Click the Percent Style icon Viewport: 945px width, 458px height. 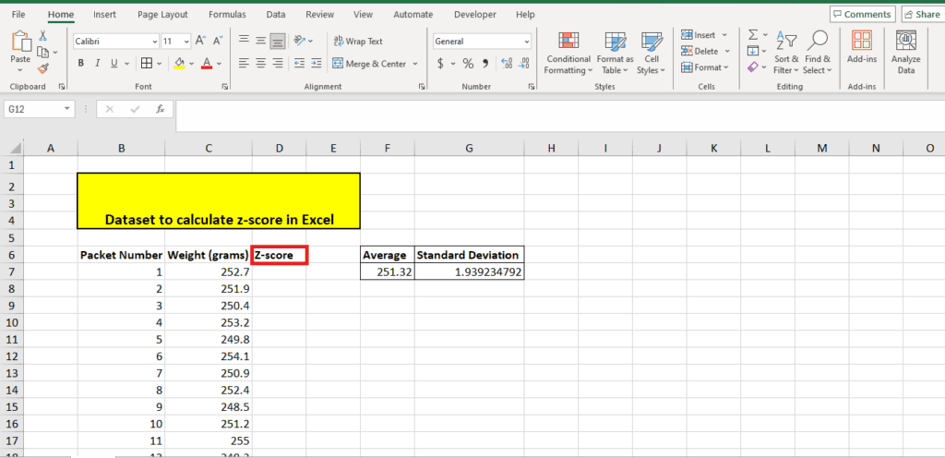pos(468,64)
